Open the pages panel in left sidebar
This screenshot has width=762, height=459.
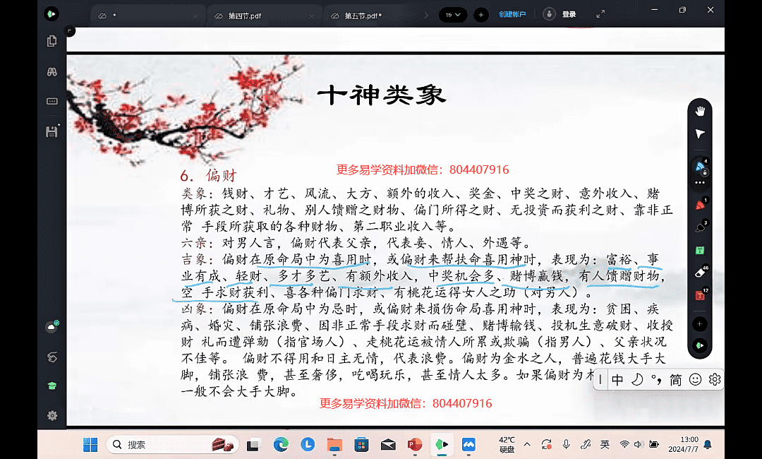click(52, 42)
